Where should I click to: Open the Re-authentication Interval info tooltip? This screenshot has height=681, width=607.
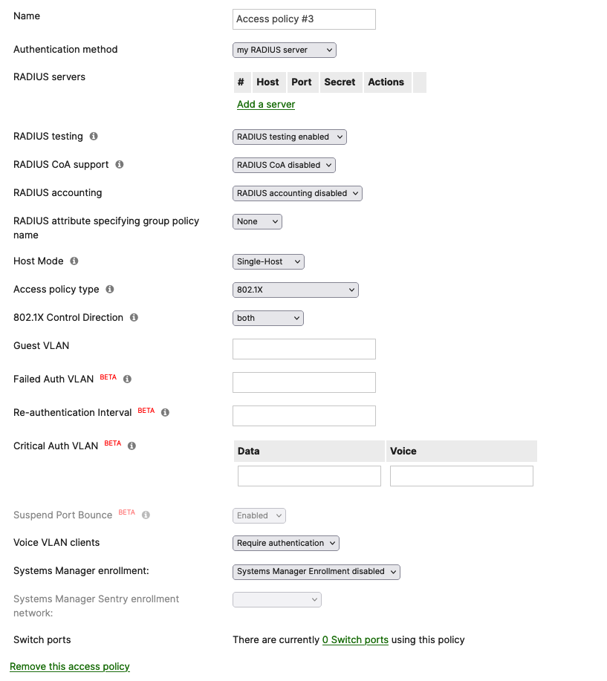pyautogui.click(x=165, y=413)
